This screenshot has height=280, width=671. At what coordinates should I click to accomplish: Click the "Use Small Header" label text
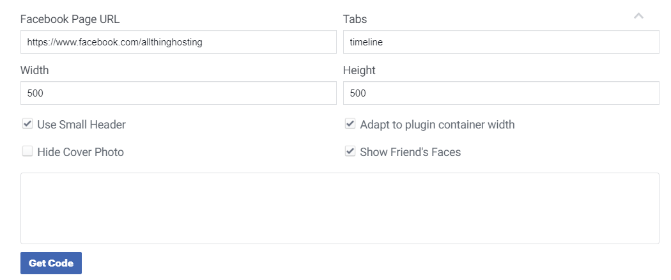(81, 125)
